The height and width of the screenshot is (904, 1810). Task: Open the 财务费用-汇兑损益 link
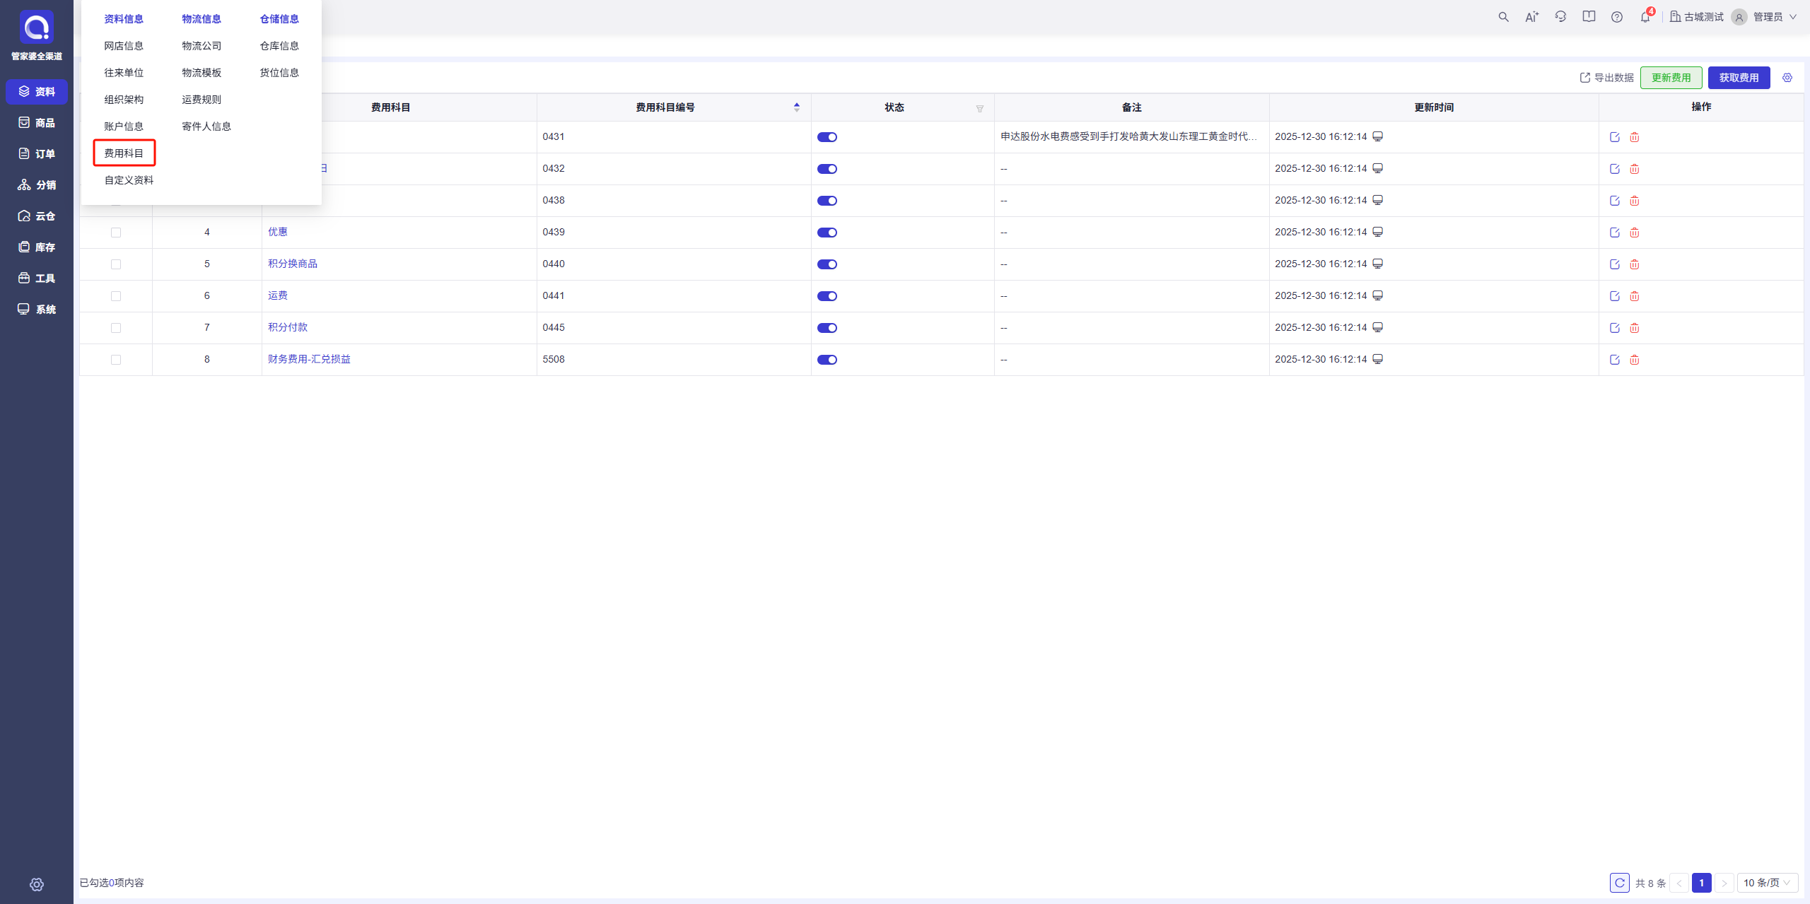309,359
